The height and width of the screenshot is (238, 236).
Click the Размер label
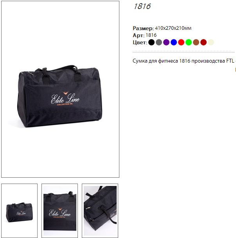143,28
